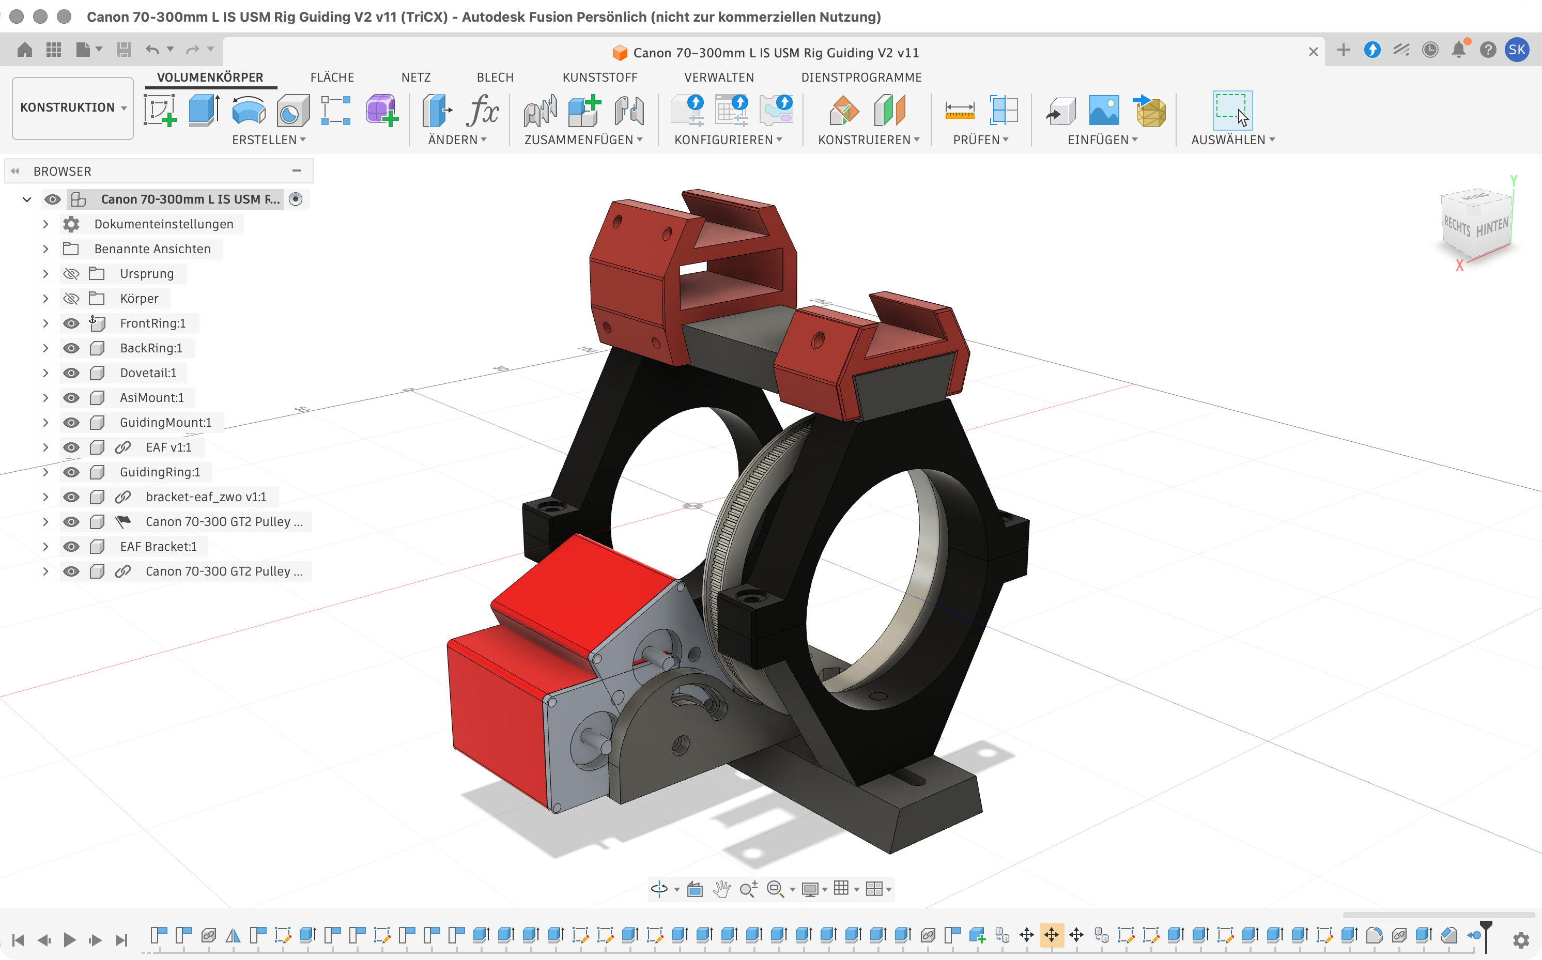
Task: Select the Revolve tool icon
Action: [249, 110]
